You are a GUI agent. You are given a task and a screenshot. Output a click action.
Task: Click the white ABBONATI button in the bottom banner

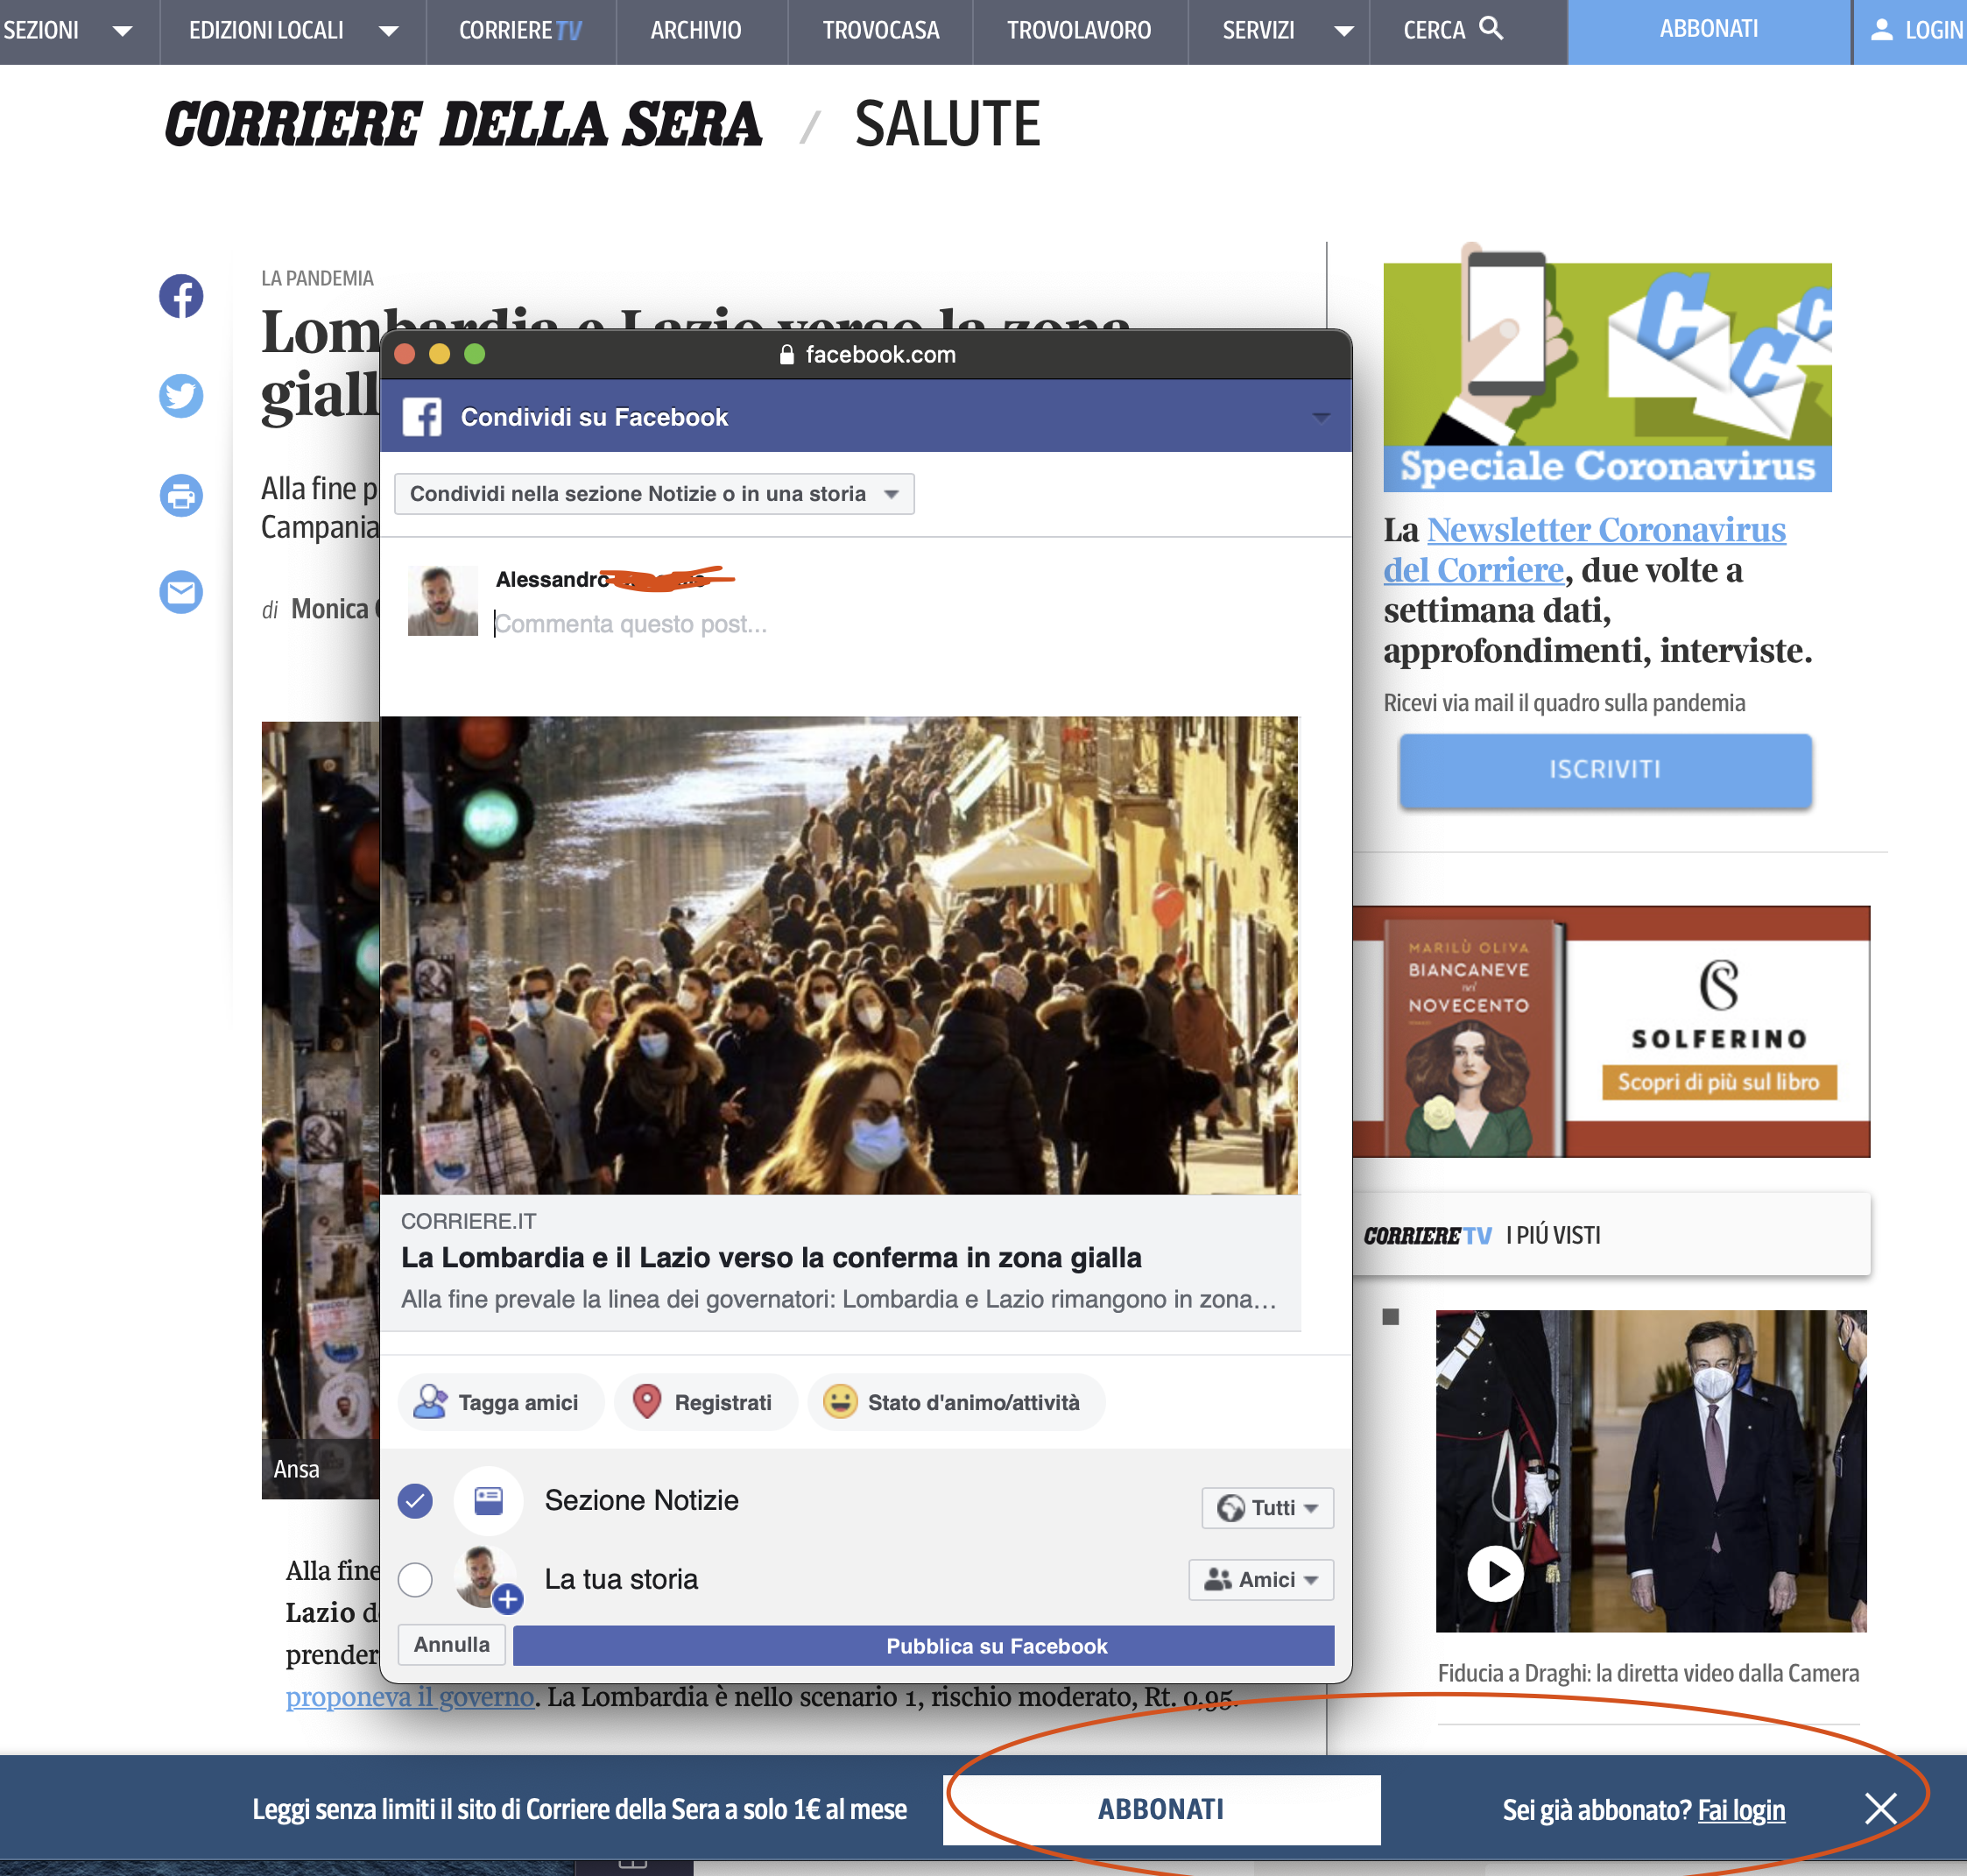pyautogui.click(x=1161, y=1809)
